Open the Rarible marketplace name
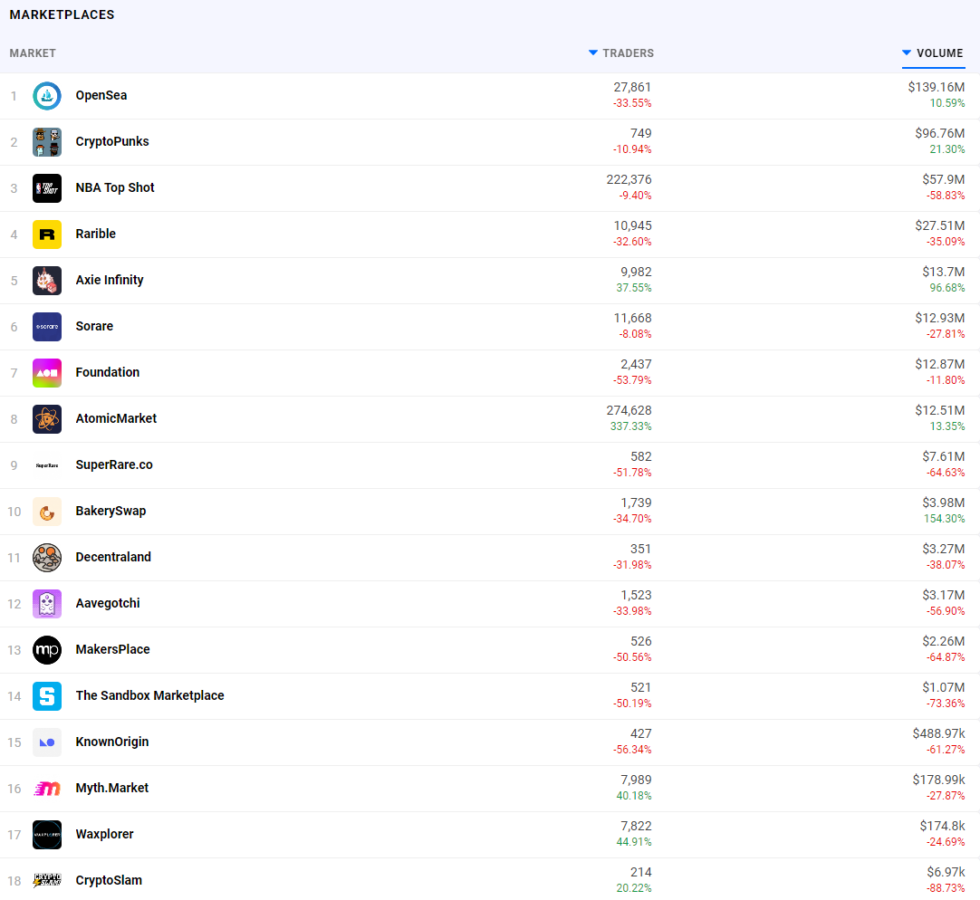 96,235
